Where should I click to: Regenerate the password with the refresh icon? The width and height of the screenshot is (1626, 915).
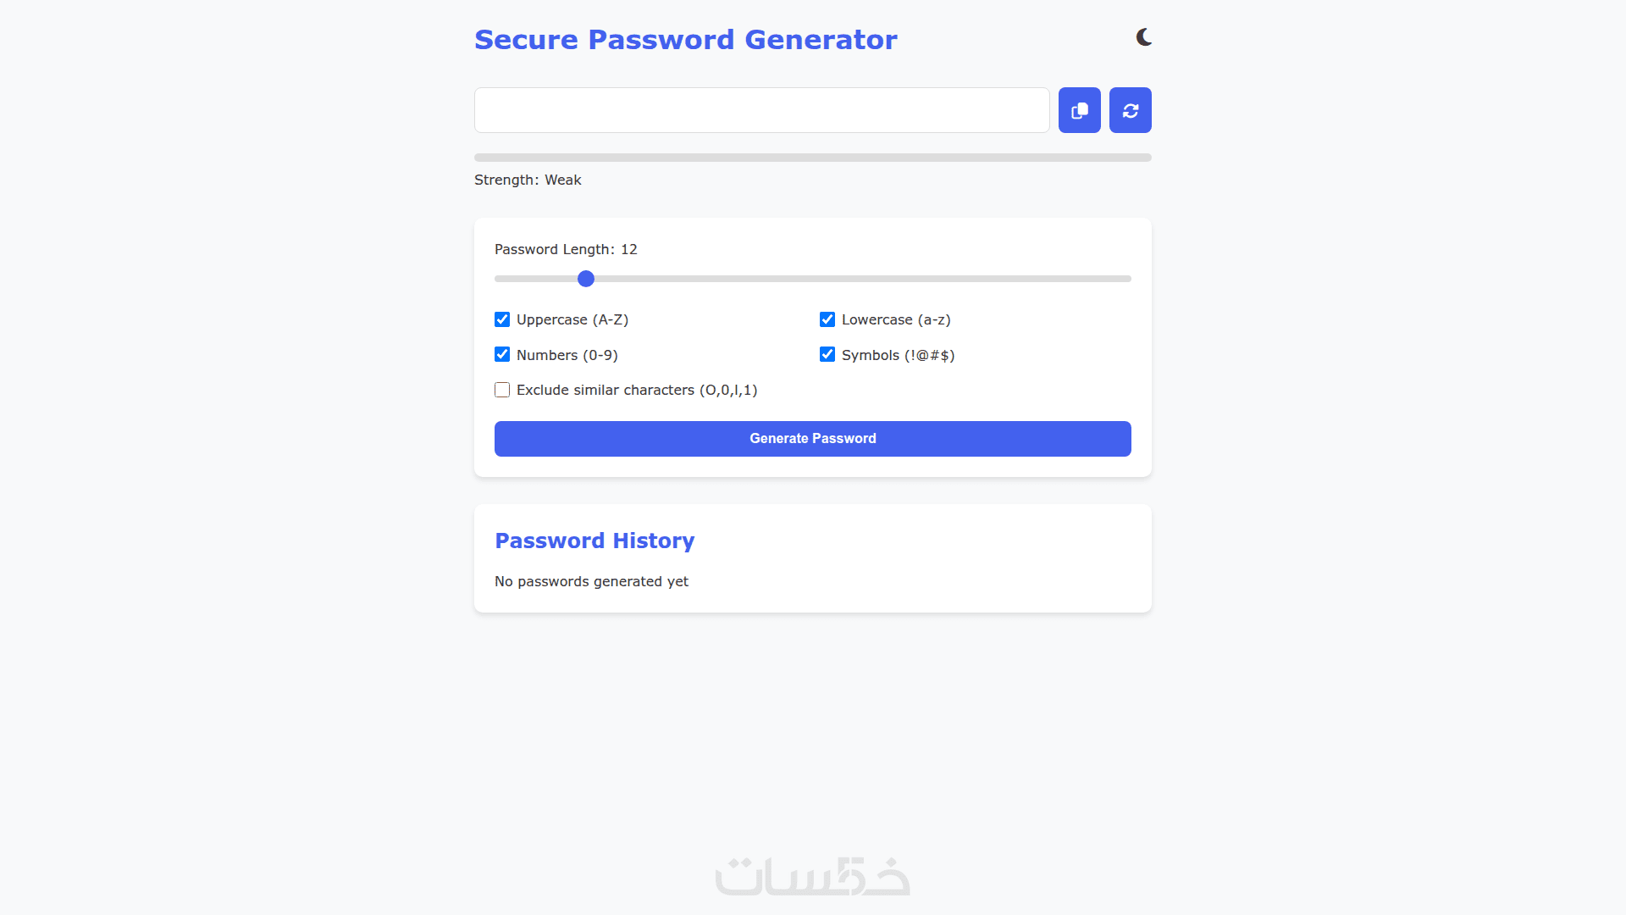[x=1130, y=110]
